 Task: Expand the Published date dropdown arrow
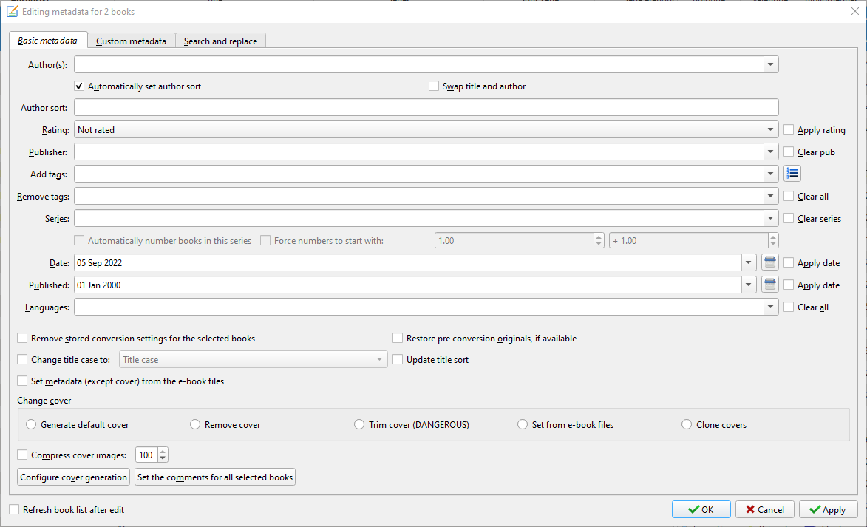(749, 285)
